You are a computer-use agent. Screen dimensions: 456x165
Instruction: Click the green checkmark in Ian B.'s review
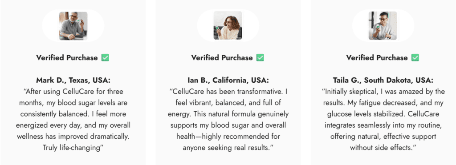coord(260,58)
